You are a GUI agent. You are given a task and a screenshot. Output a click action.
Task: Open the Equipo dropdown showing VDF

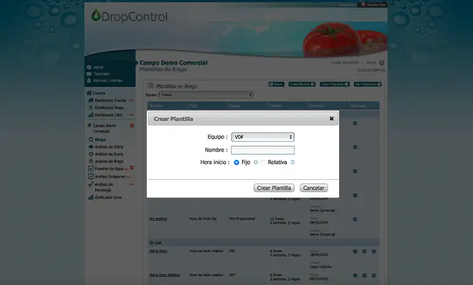tap(262, 137)
